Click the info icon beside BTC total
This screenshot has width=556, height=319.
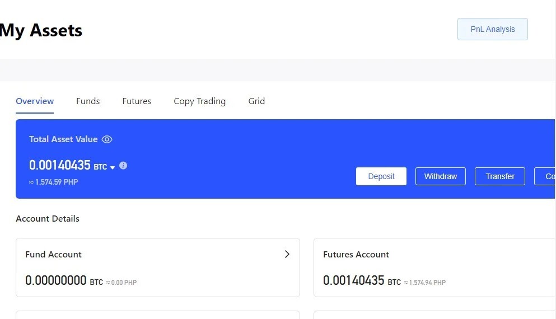pyautogui.click(x=123, y=166)
